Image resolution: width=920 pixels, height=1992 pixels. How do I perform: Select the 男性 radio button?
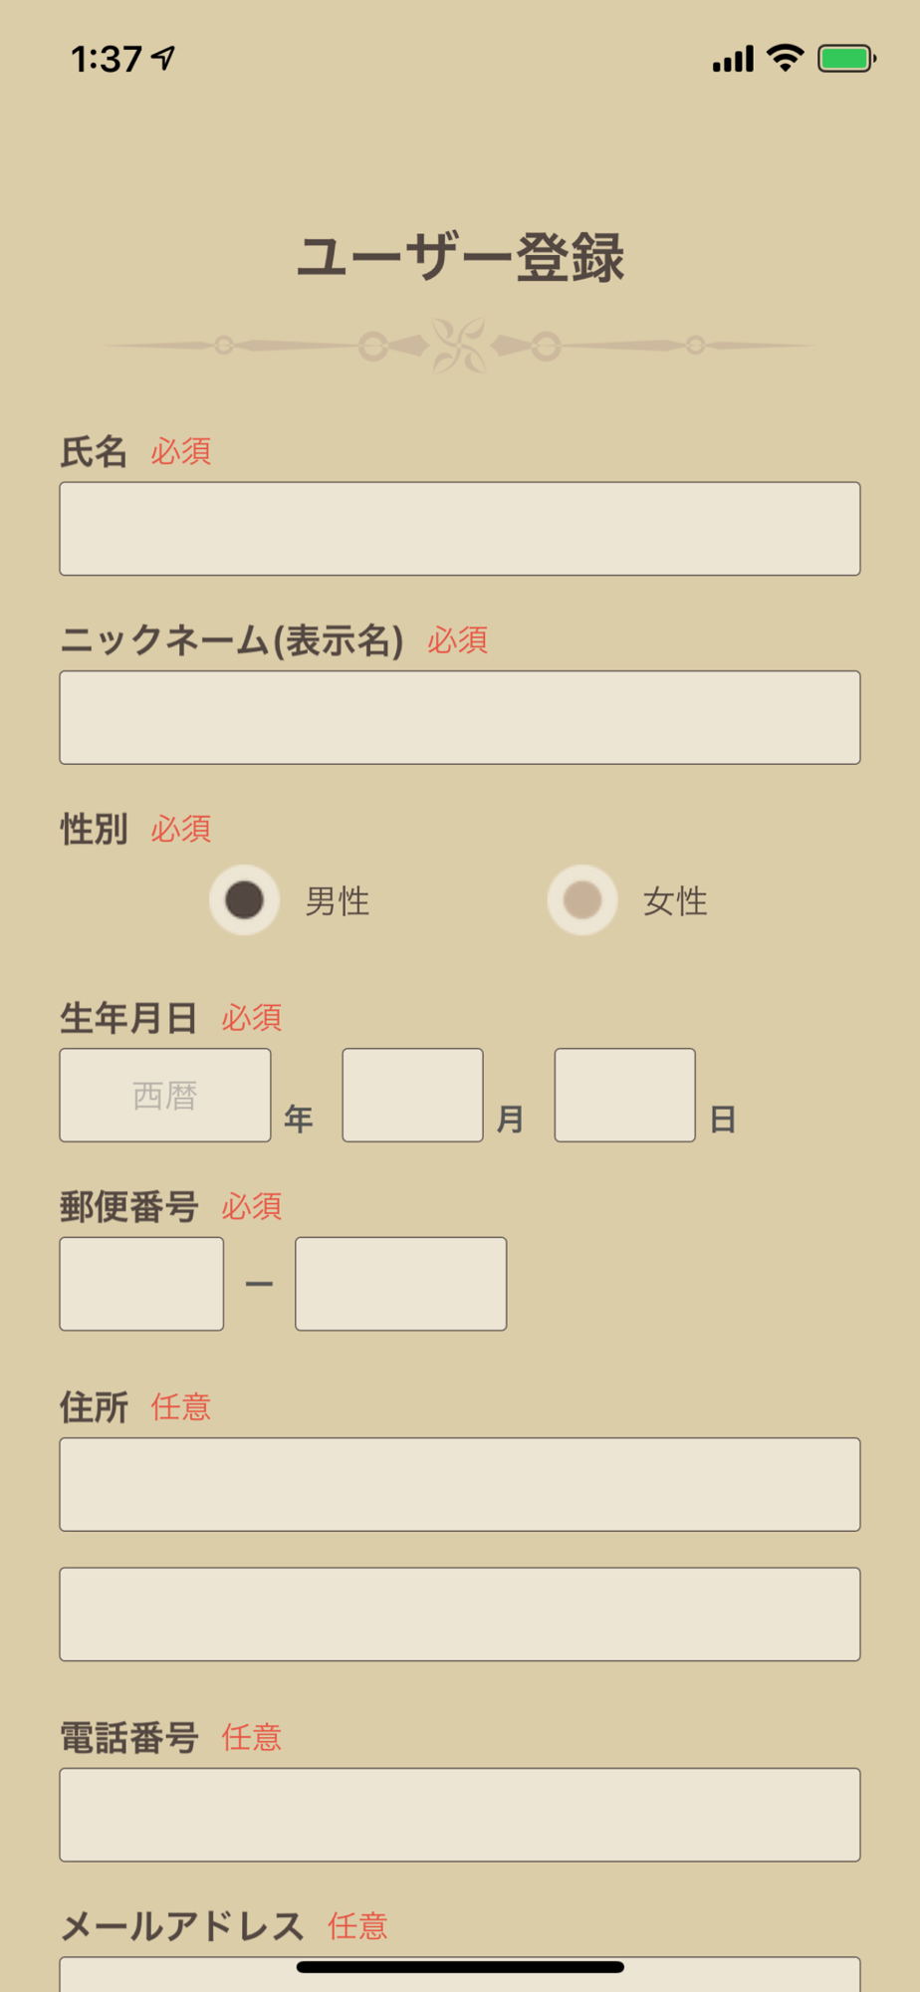(x=244, y=900)
